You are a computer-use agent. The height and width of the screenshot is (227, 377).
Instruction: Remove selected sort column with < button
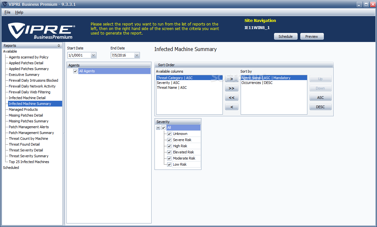[x=232, y=107]
